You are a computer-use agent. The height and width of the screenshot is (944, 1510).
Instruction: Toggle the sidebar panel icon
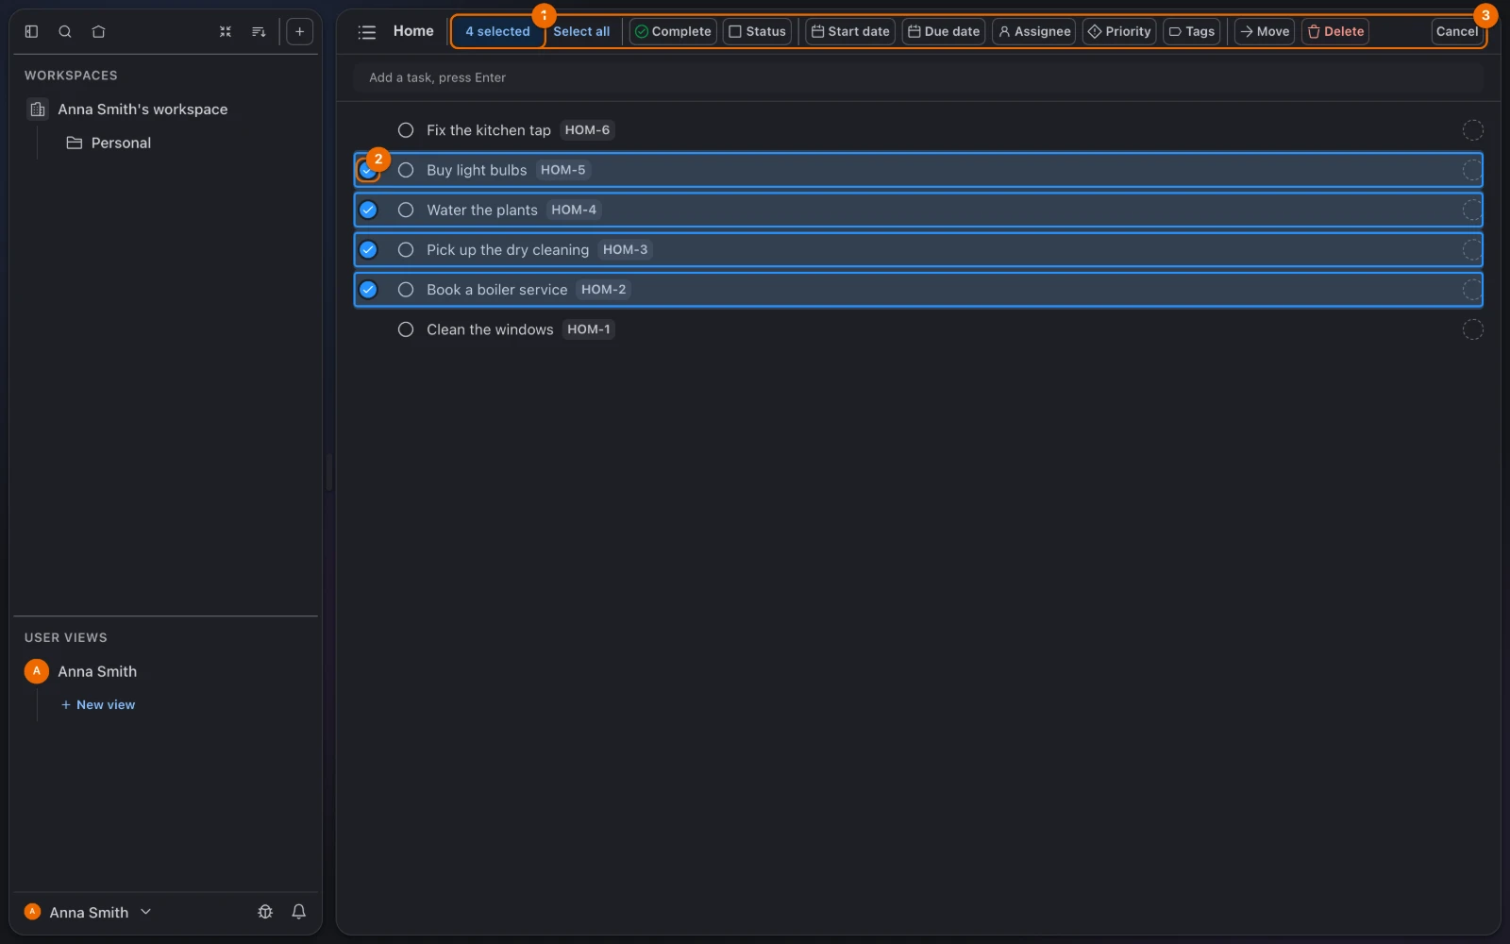[x=31, y=31]
